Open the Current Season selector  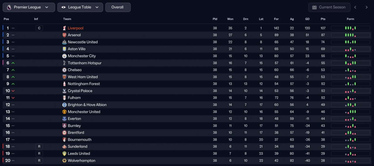(x=329, y=7)
